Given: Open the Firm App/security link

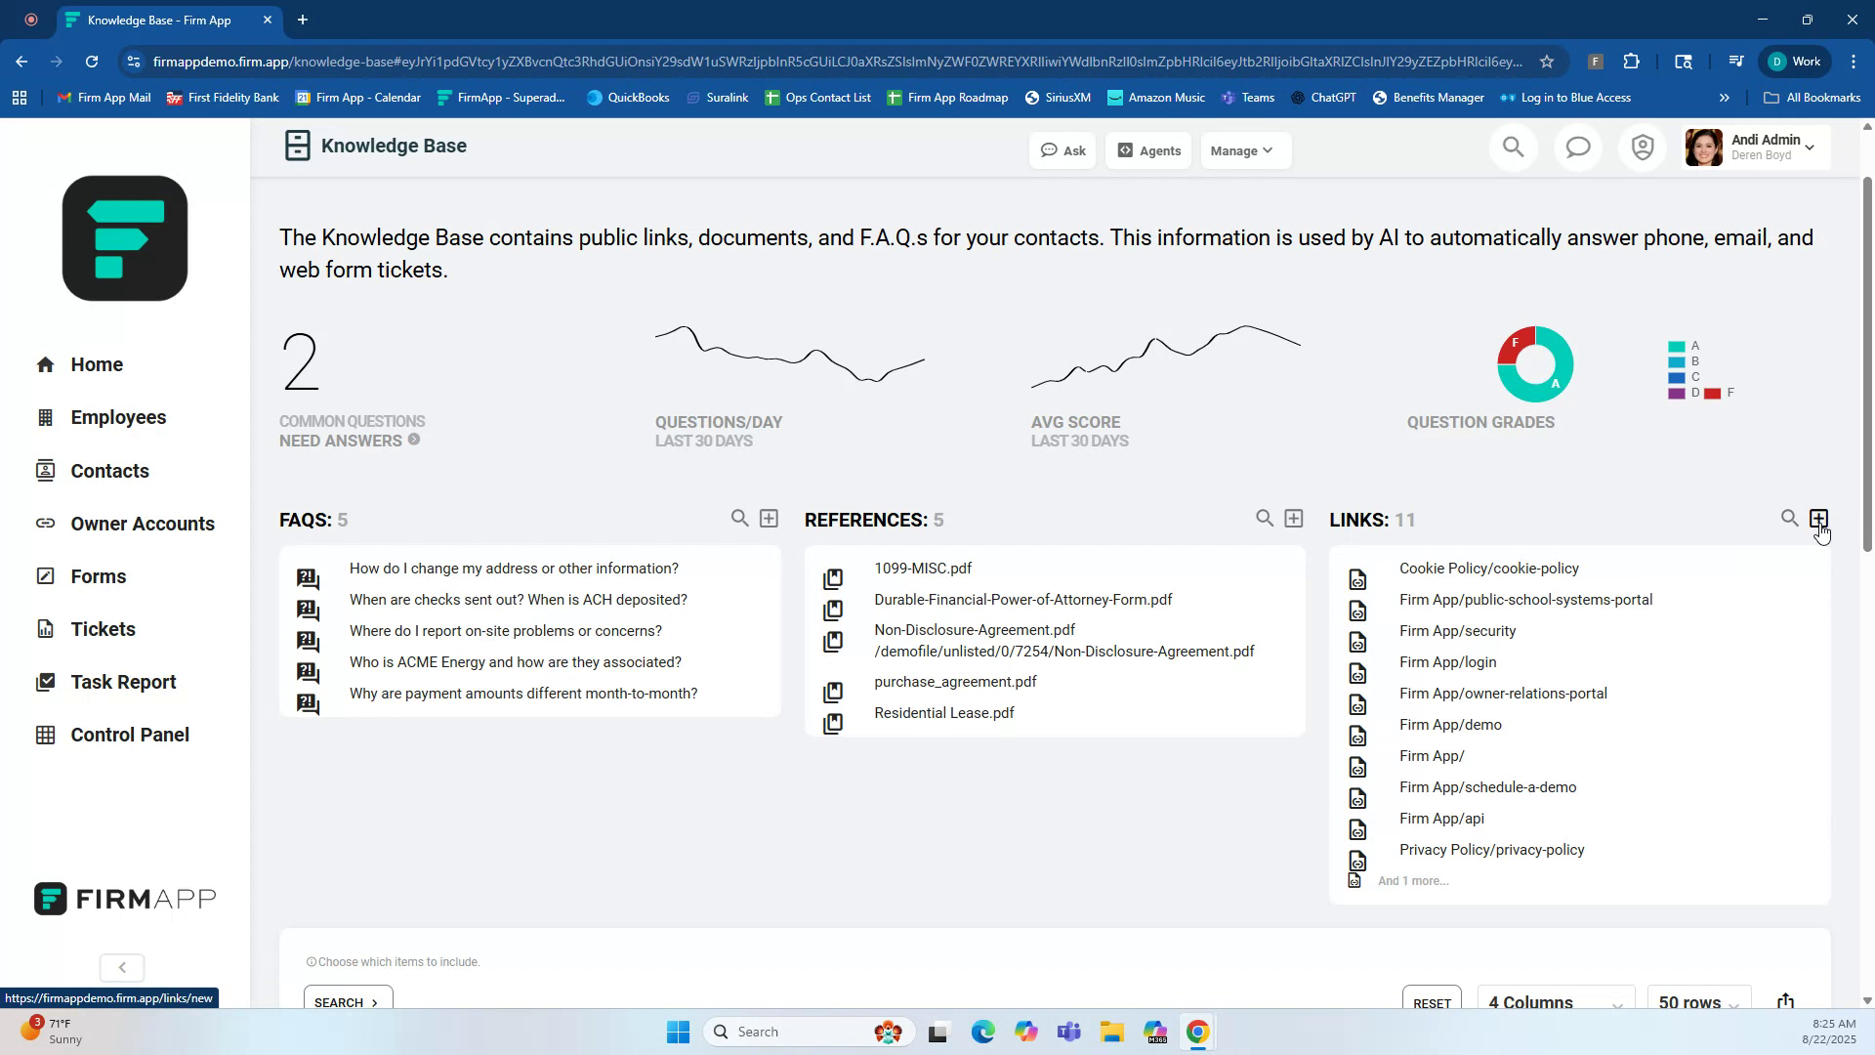Looking at the screenshot, I should [1457, 630].
